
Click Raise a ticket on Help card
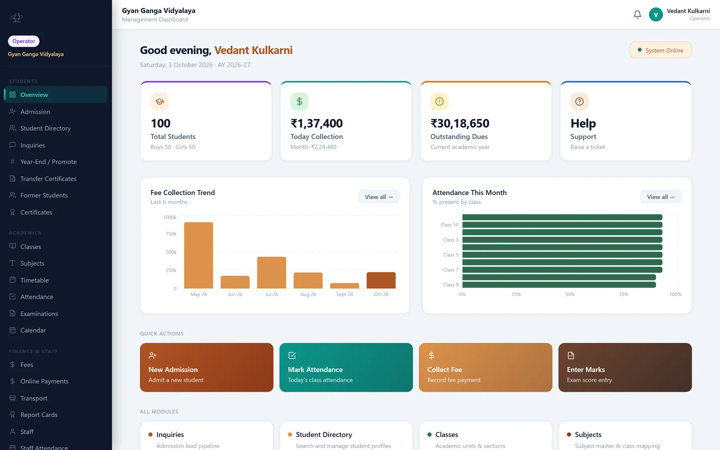[588, 147]
